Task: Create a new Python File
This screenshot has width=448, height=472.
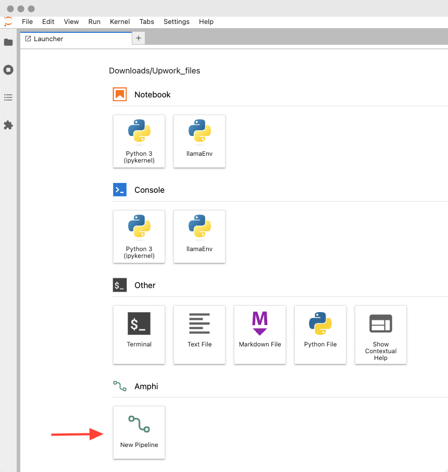Action: coord(320,335)
